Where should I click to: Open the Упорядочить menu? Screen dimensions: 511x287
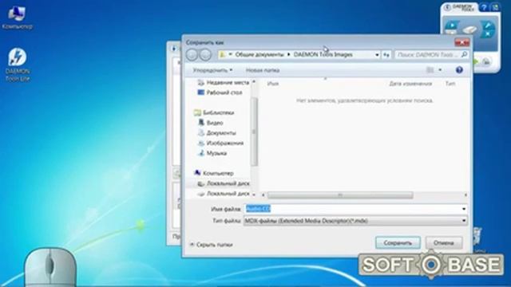click(x=212, y=70)
